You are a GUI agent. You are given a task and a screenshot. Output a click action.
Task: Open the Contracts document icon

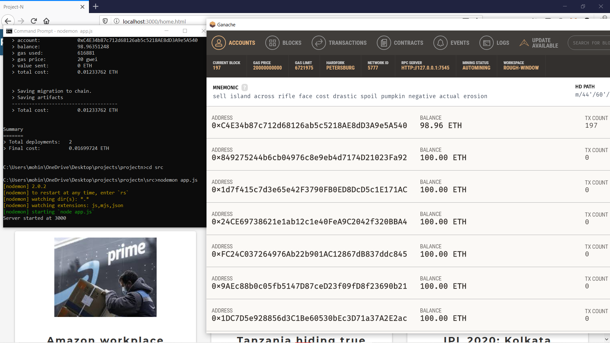pos(384,43)
